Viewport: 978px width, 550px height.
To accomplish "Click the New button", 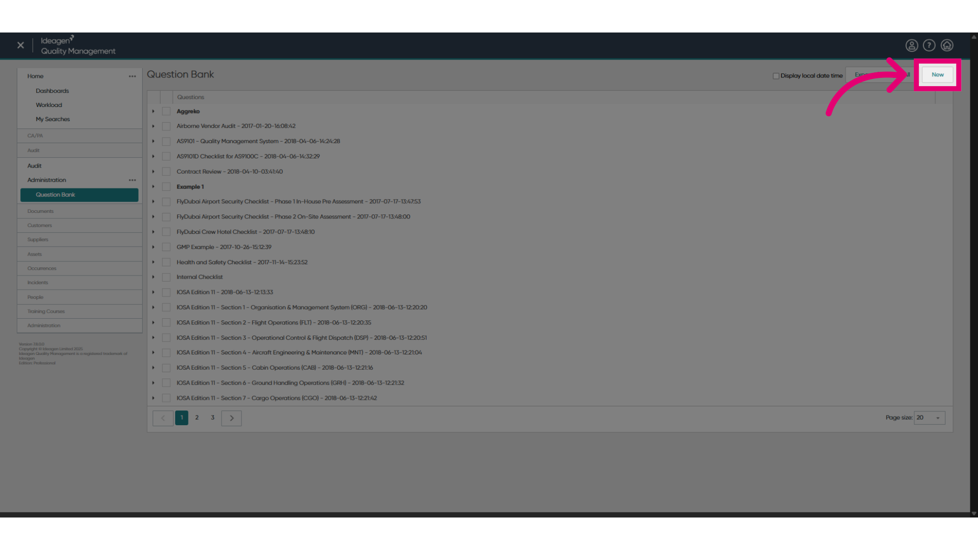I will [x=937, y=75].
